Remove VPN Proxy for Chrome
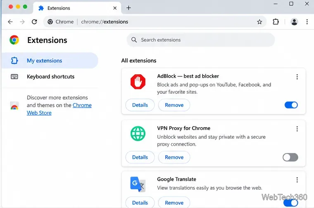 174,157
